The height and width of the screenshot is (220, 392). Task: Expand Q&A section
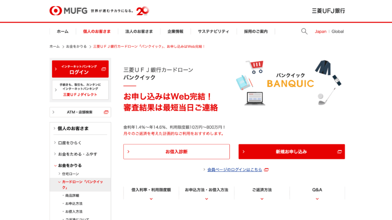(317, 193)
